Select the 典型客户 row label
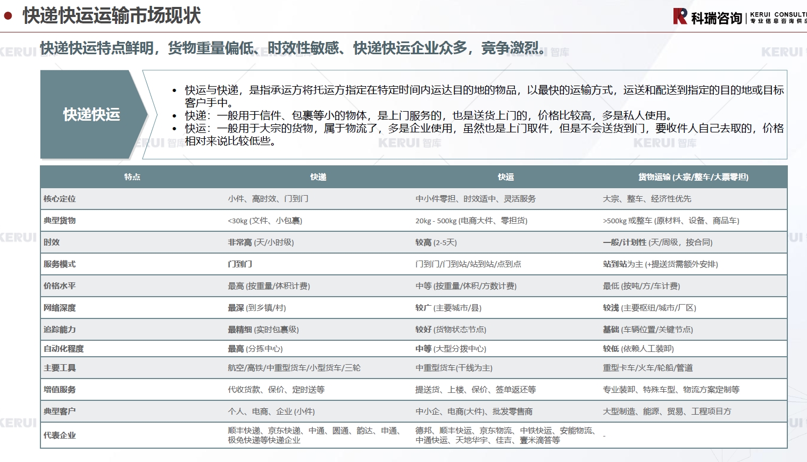807x462 pixels. pos(60,411)
